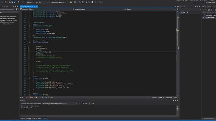This screenshot has height=121, width=216.
Task: Open the 'Свойства' panel options dropdown
Action: [x=196, y=7]
